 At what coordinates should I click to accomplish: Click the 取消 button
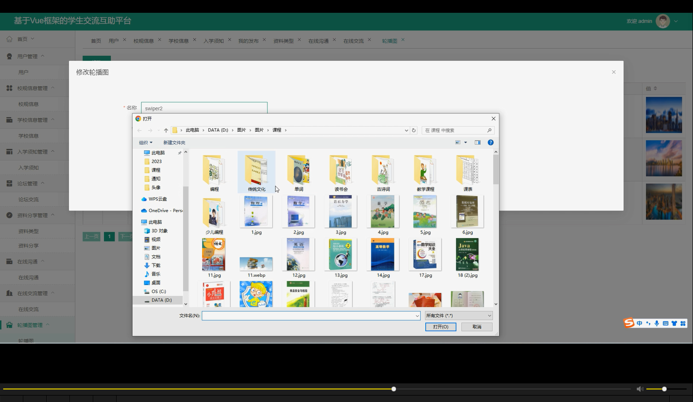[x=477, y=327]
